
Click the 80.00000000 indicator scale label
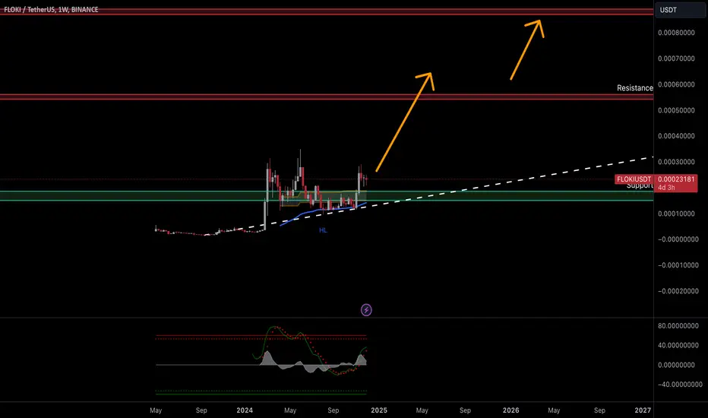678,326
